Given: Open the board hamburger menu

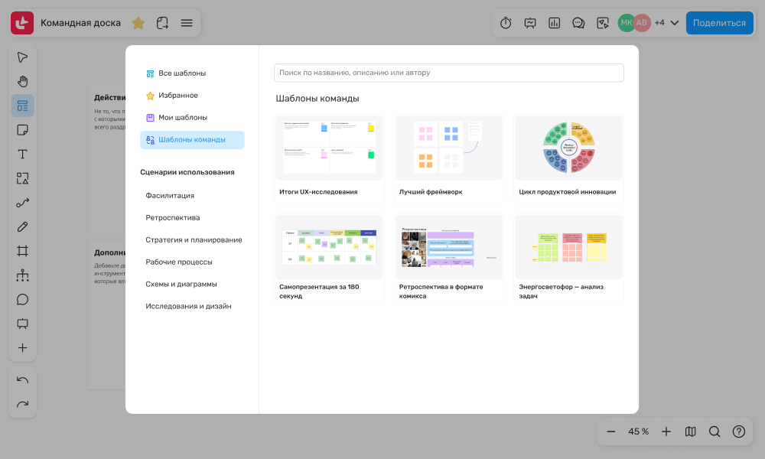Looking at the screenshot, I should (x=187, y=23).
